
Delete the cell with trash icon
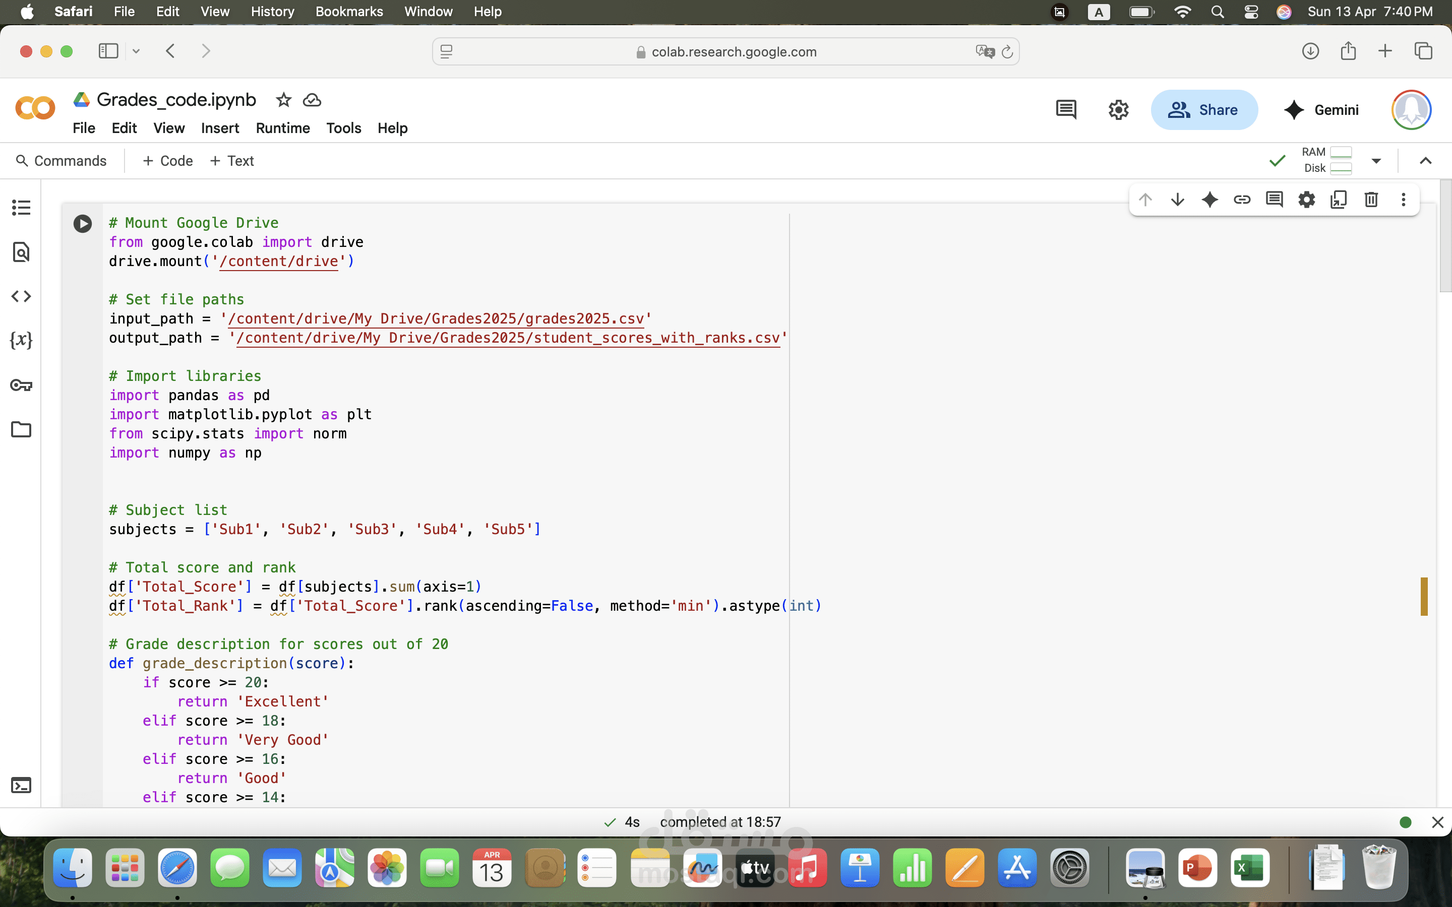[1371, 199]
